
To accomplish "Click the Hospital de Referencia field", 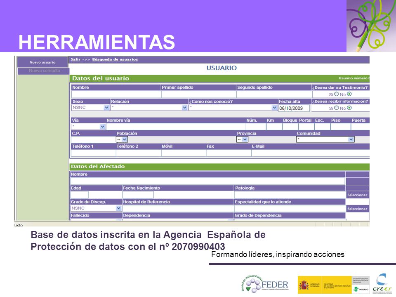I will [x=178, y=208].
